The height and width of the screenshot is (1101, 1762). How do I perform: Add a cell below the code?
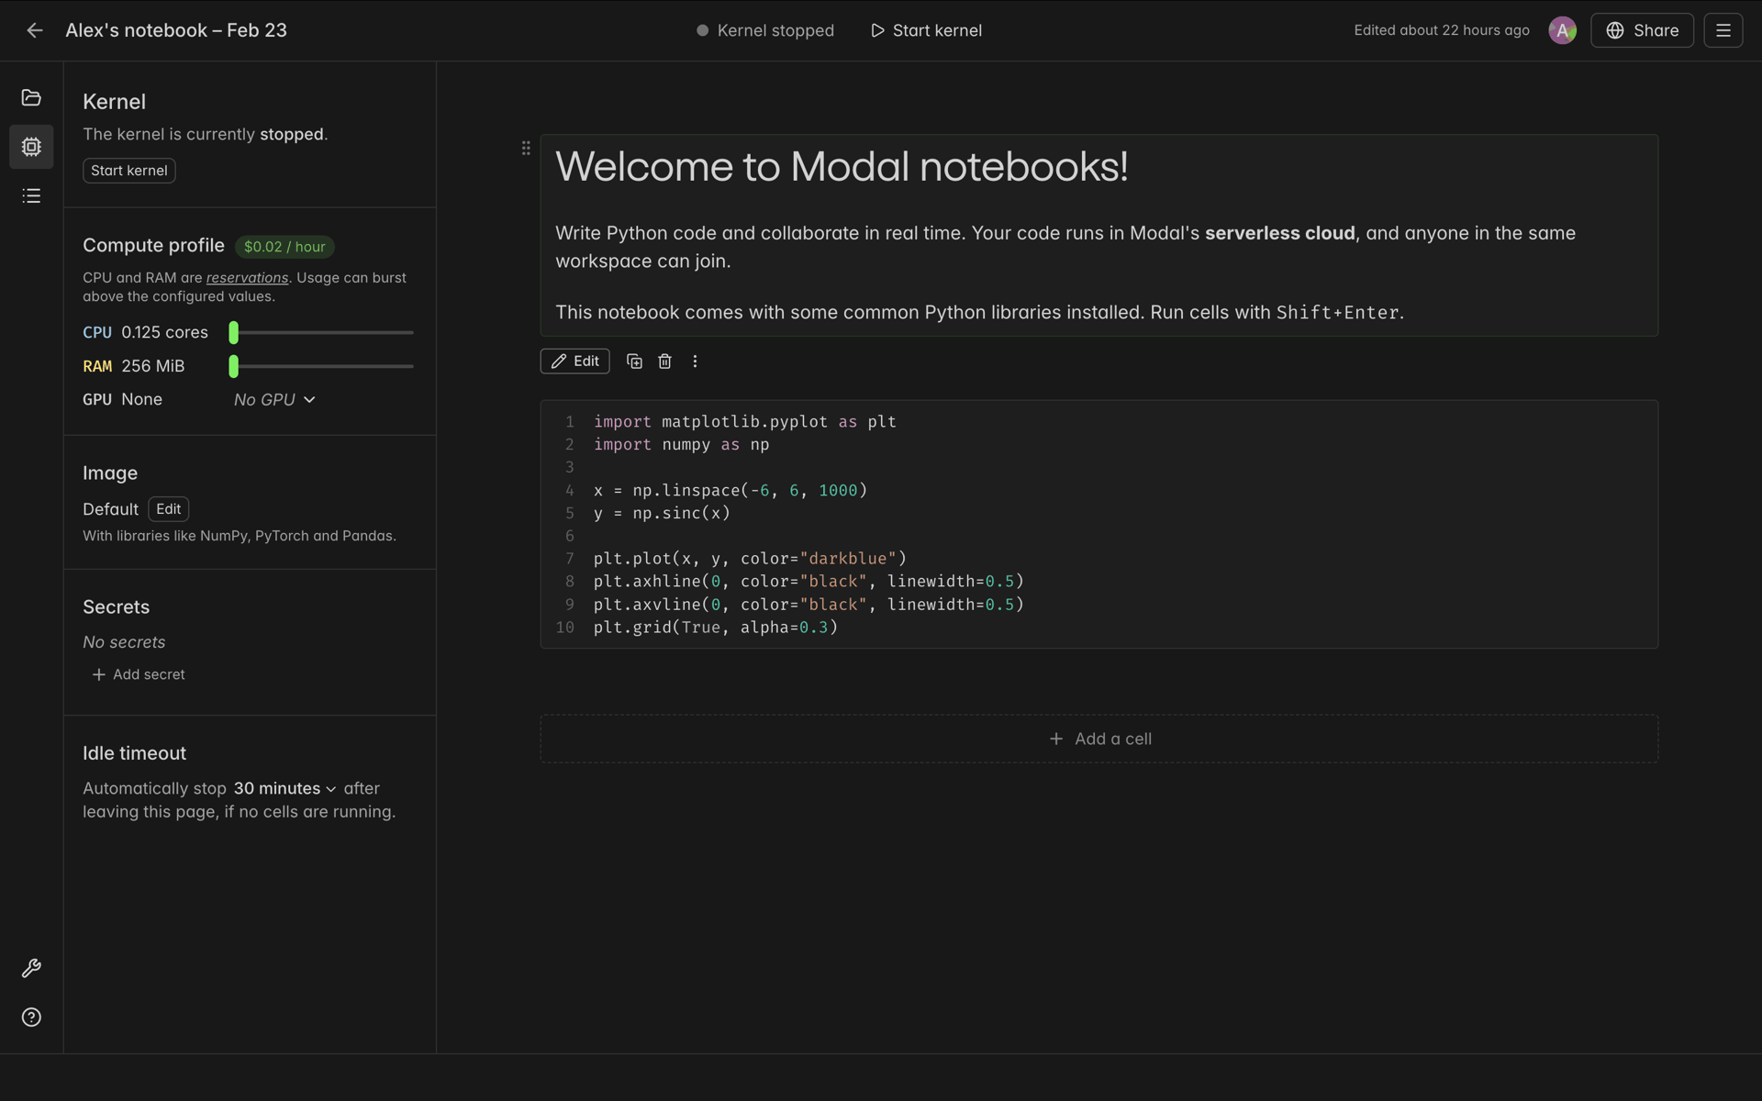tap(1098, 739)
